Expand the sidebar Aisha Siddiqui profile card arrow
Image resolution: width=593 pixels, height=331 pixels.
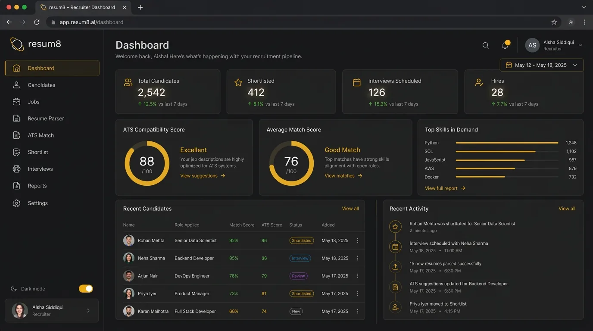click(x=88, y=311)
